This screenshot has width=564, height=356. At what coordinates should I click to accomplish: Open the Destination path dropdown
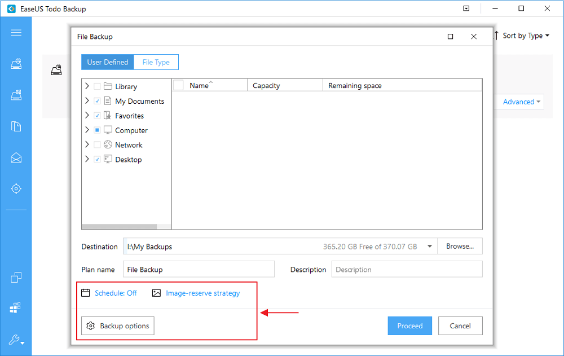coord(430,247)
